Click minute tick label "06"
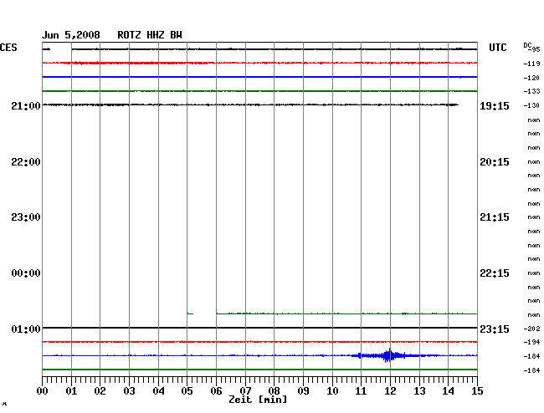The image size is (544, 413). [x=216, y=391]
